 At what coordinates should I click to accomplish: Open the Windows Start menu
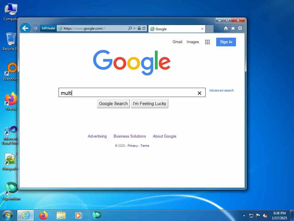tap(7, 215)
